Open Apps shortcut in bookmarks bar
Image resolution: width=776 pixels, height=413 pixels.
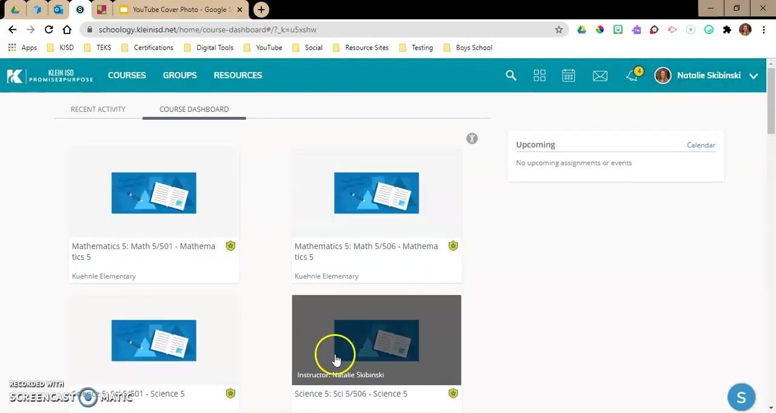(22, 47)
